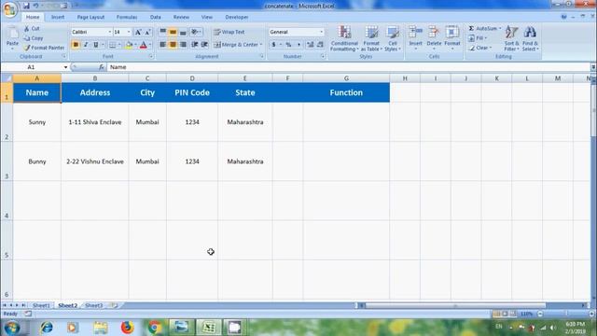Image resolution: width=597 pixels, height=336 pixels.
Task: Increase indent of cell text
Action: (204, 45)
